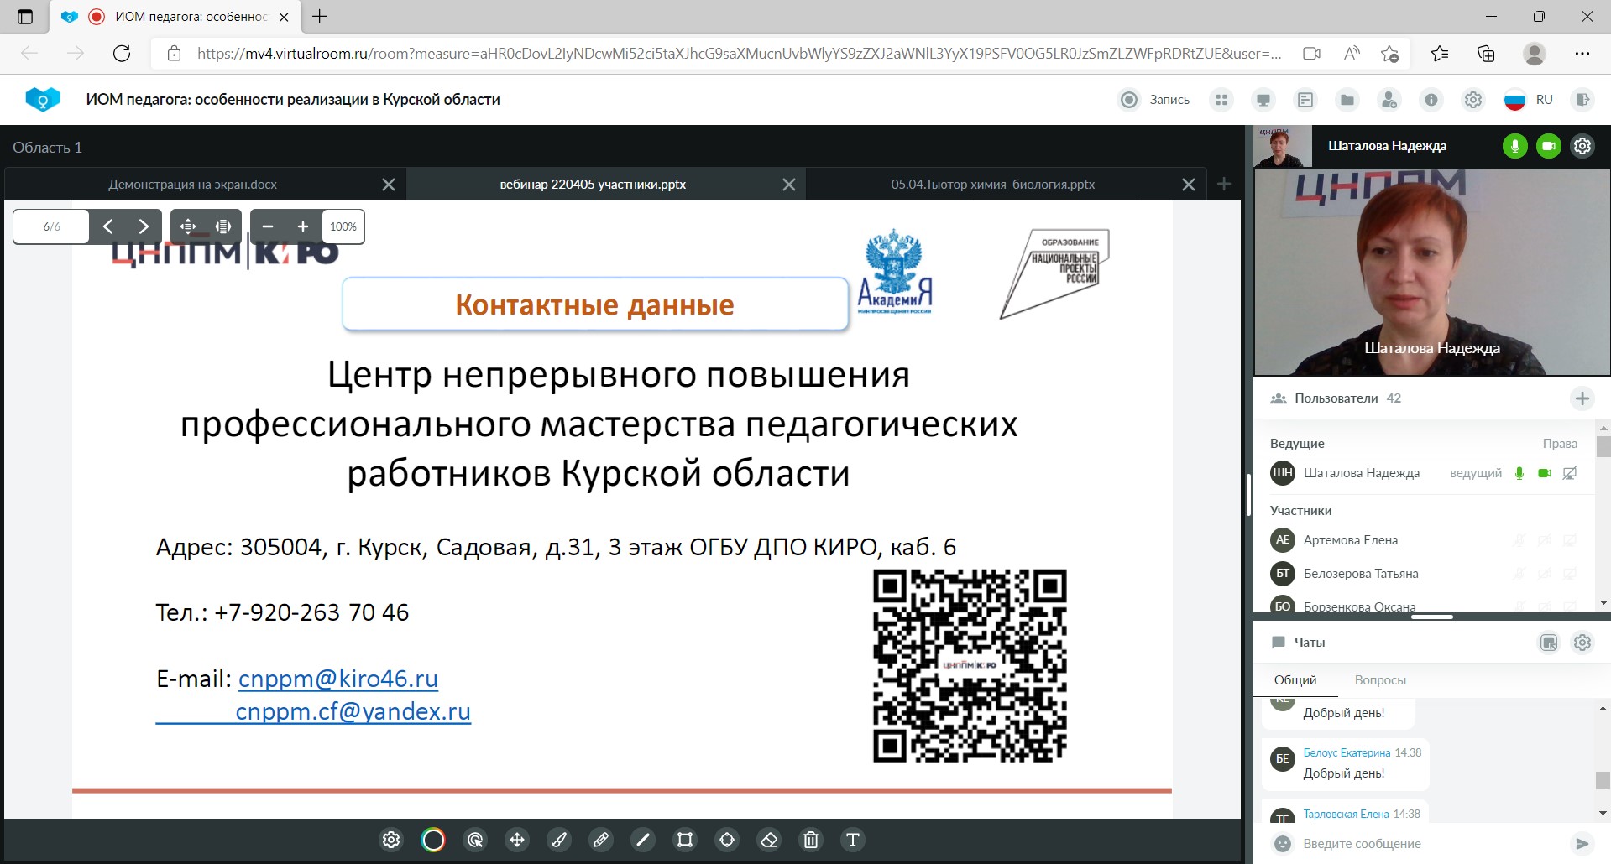The image size is (1611, 864).
Task: Open the room info icon
Action: (x=1431, y=100)
